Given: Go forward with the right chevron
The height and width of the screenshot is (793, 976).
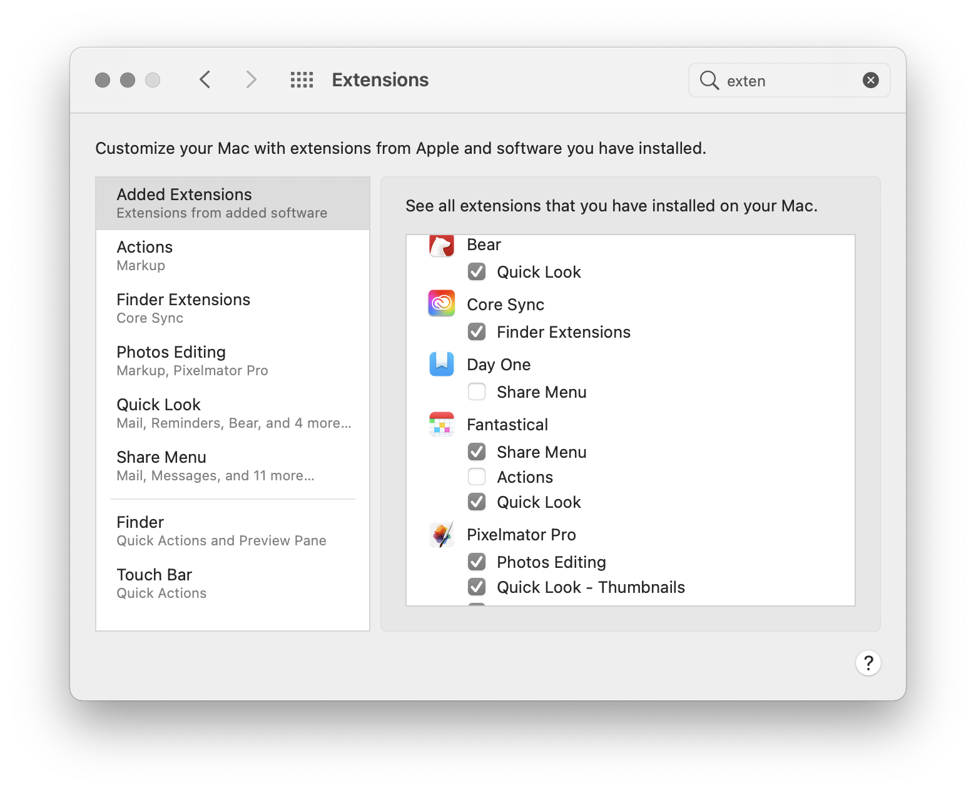Looking at the screenshot, I should (x=251, y=80).
